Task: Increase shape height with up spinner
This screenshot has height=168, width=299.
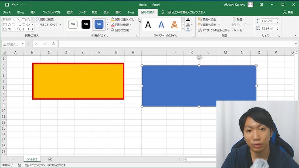Action: point(278,20)
